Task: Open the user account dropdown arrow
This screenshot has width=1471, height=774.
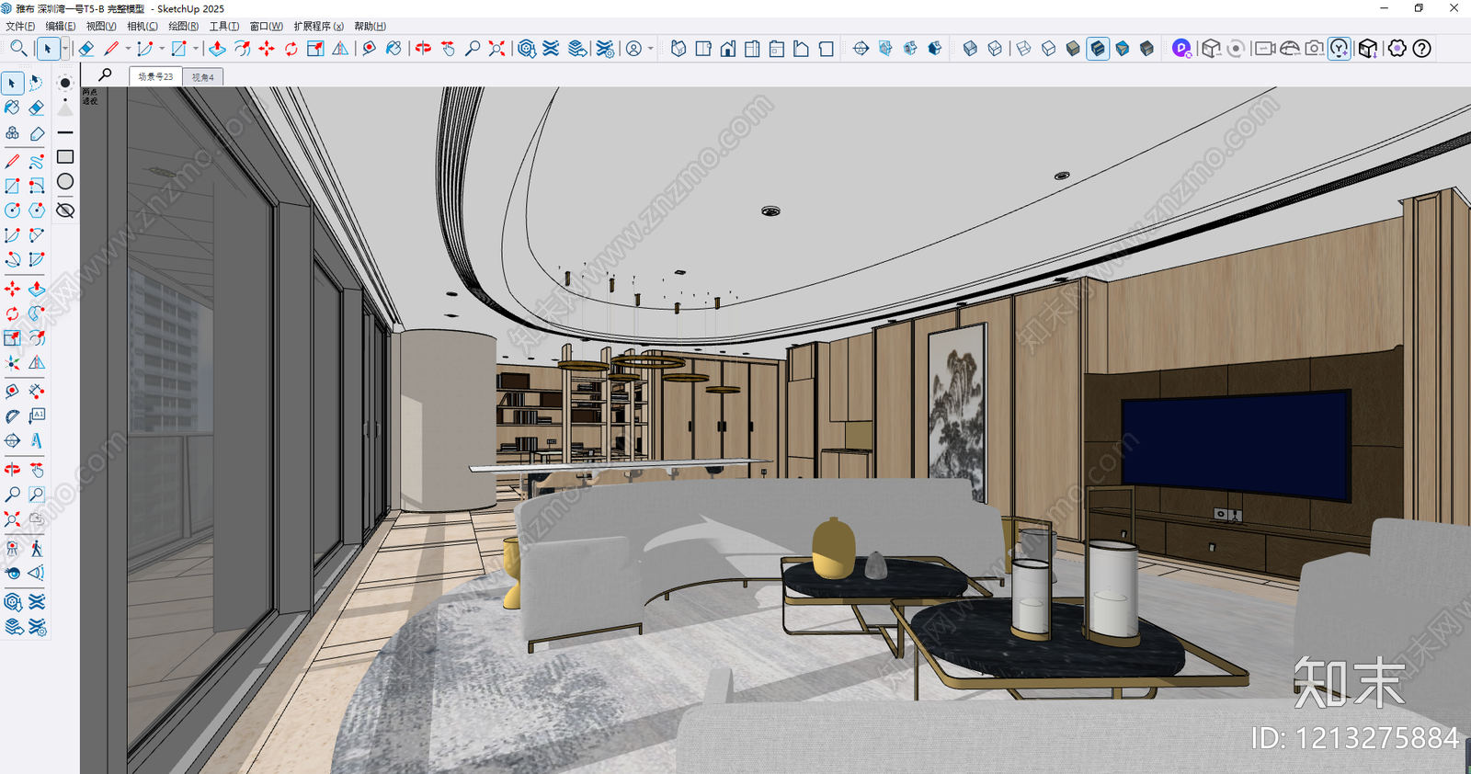Action: click(651, 49)
